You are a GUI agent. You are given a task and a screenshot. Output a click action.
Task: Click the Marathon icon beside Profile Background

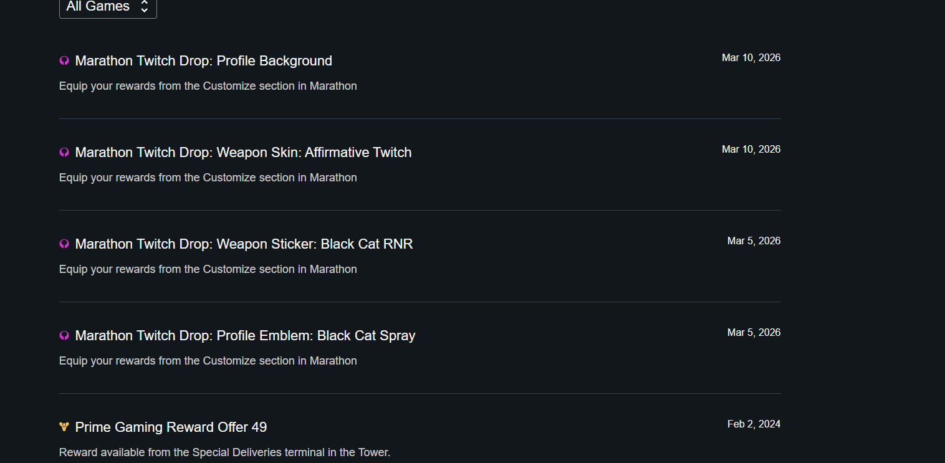[x=64, y=61]
